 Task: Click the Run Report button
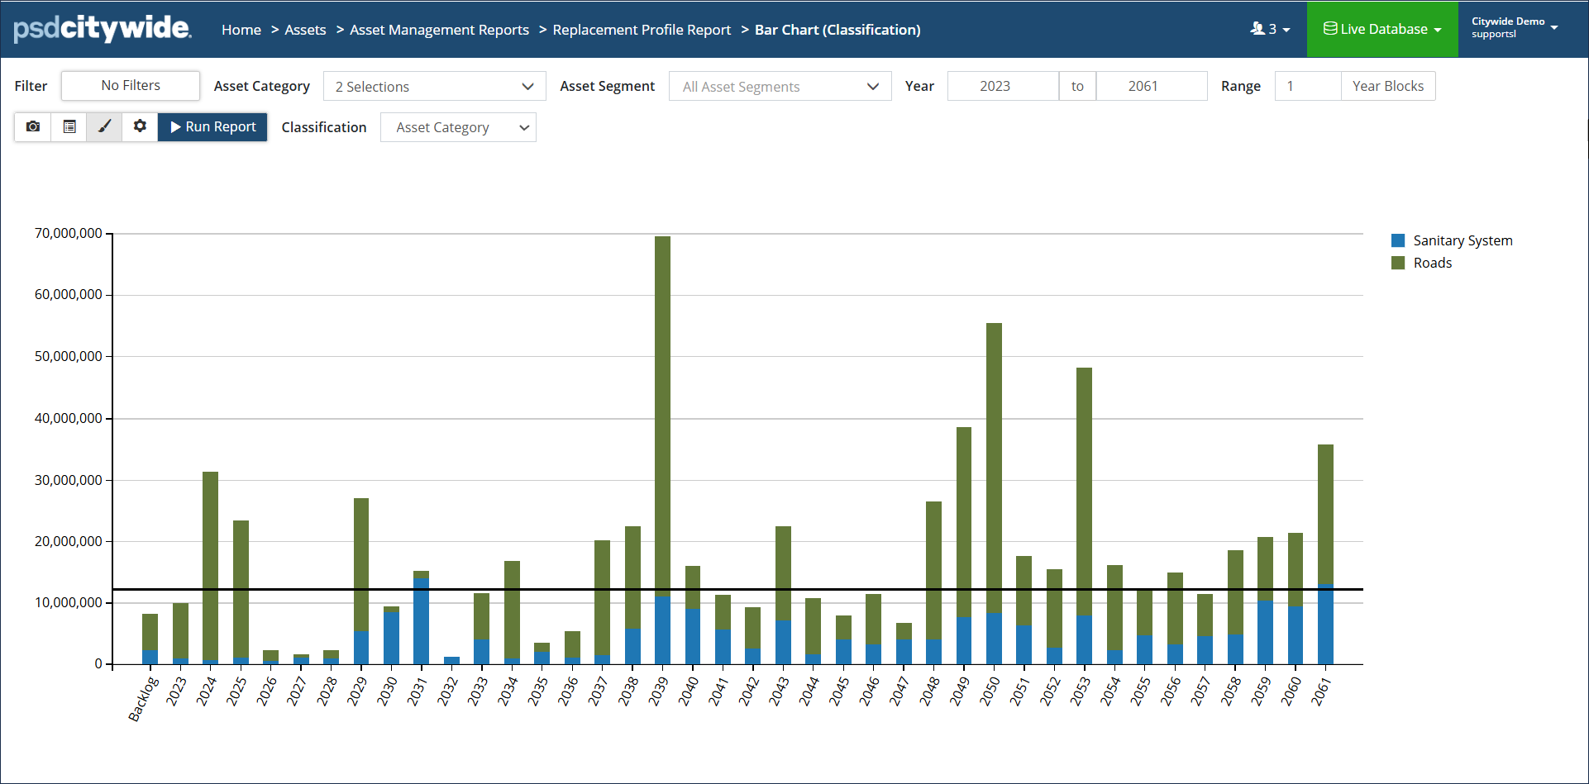212,126
